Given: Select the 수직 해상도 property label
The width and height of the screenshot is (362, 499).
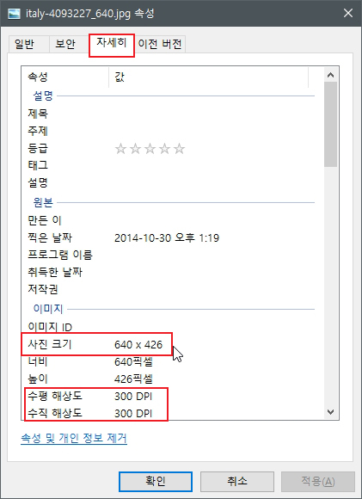Looking at the screenshot, I should [55, 413].
